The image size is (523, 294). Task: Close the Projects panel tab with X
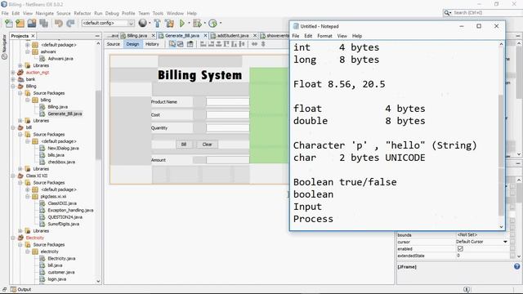(33, 36)
